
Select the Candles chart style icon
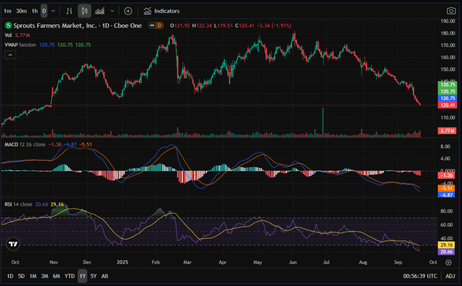tap(83, 11)
